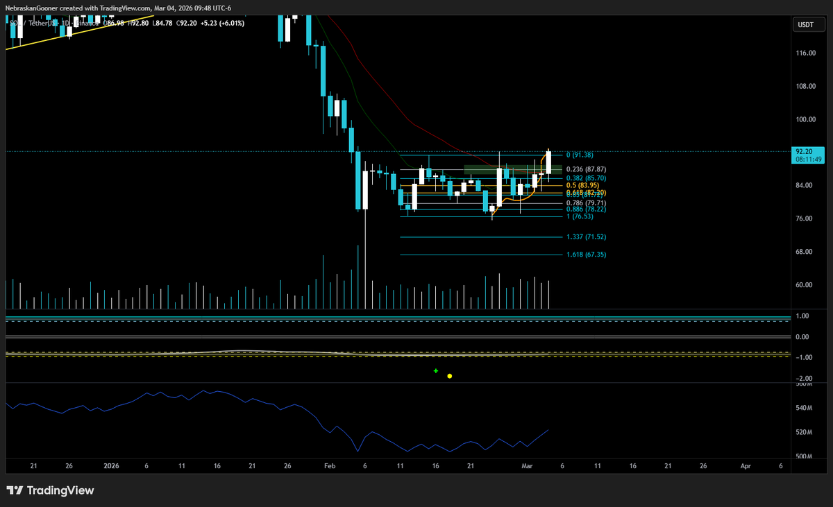Click the 116.00 price axis label
The image size is (833, 507).
pyautogui.click(x=806, y=53)
